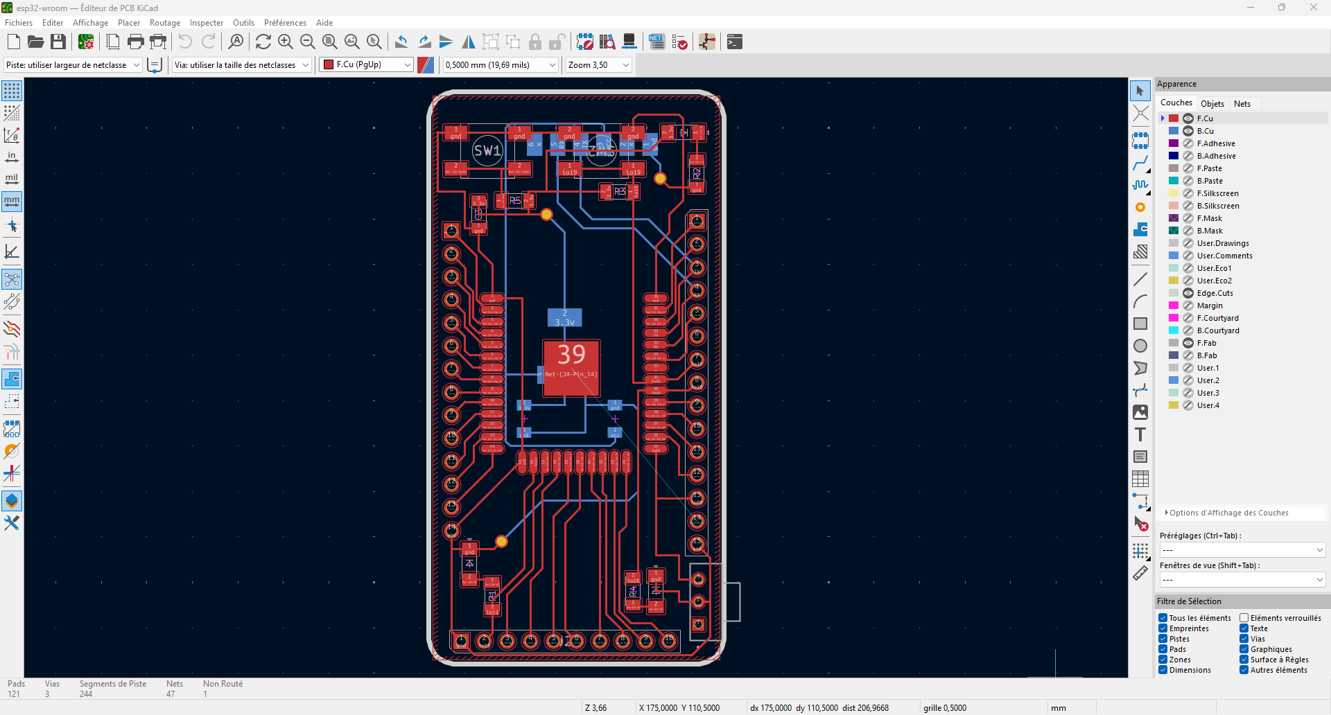The width and height of the screenshot is (1331, 715).
Task: Select the Delete tool in right toolbar
Action: [1140, 523]
